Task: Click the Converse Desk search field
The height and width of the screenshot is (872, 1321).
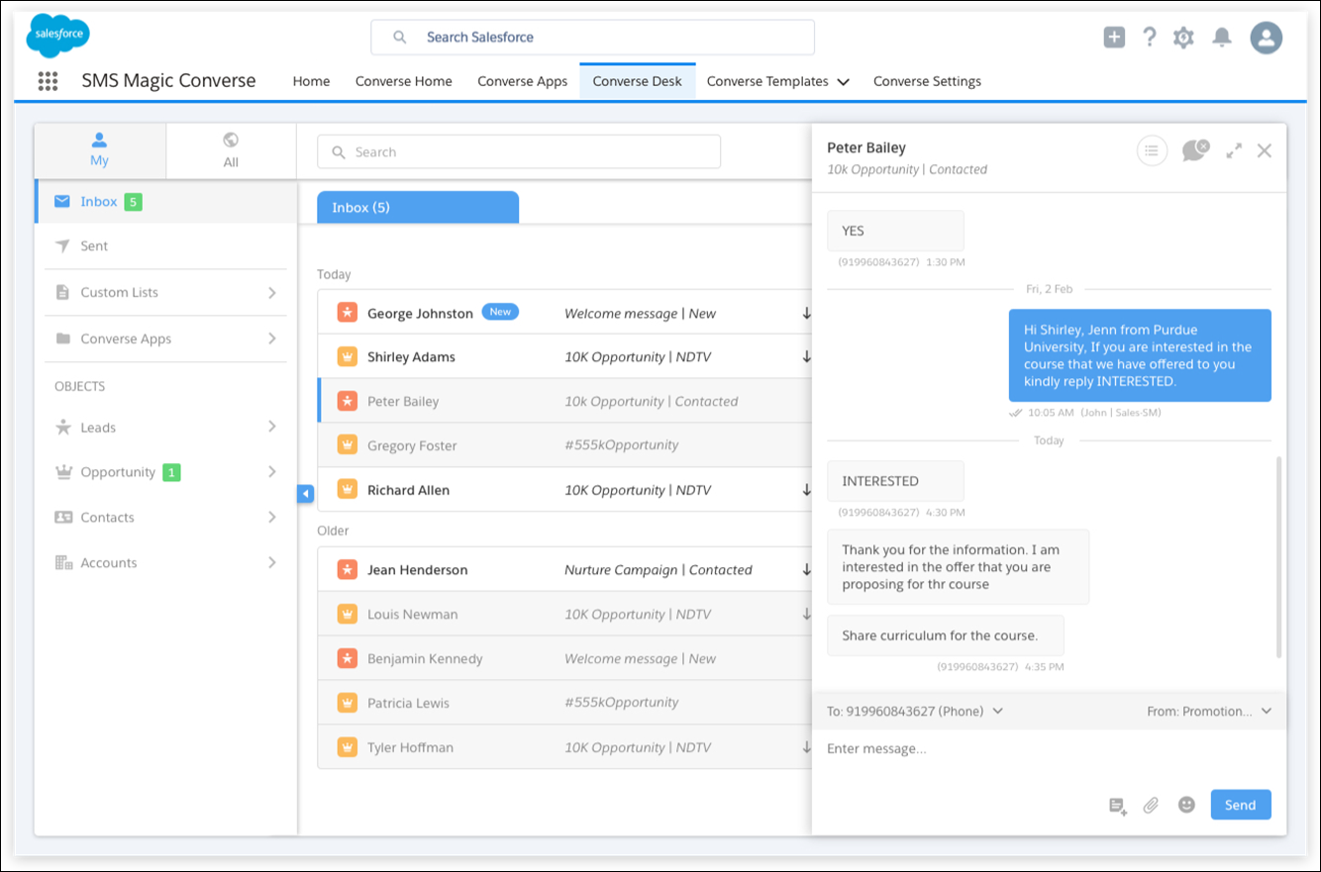Action: 519,151
